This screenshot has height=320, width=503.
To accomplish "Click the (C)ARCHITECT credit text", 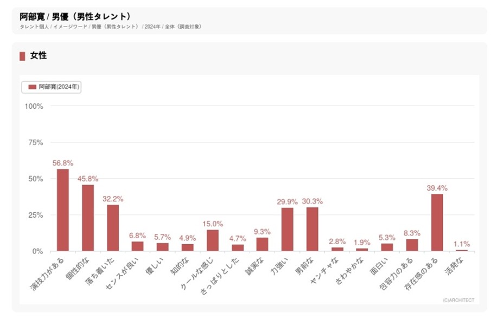I will 459,300.
